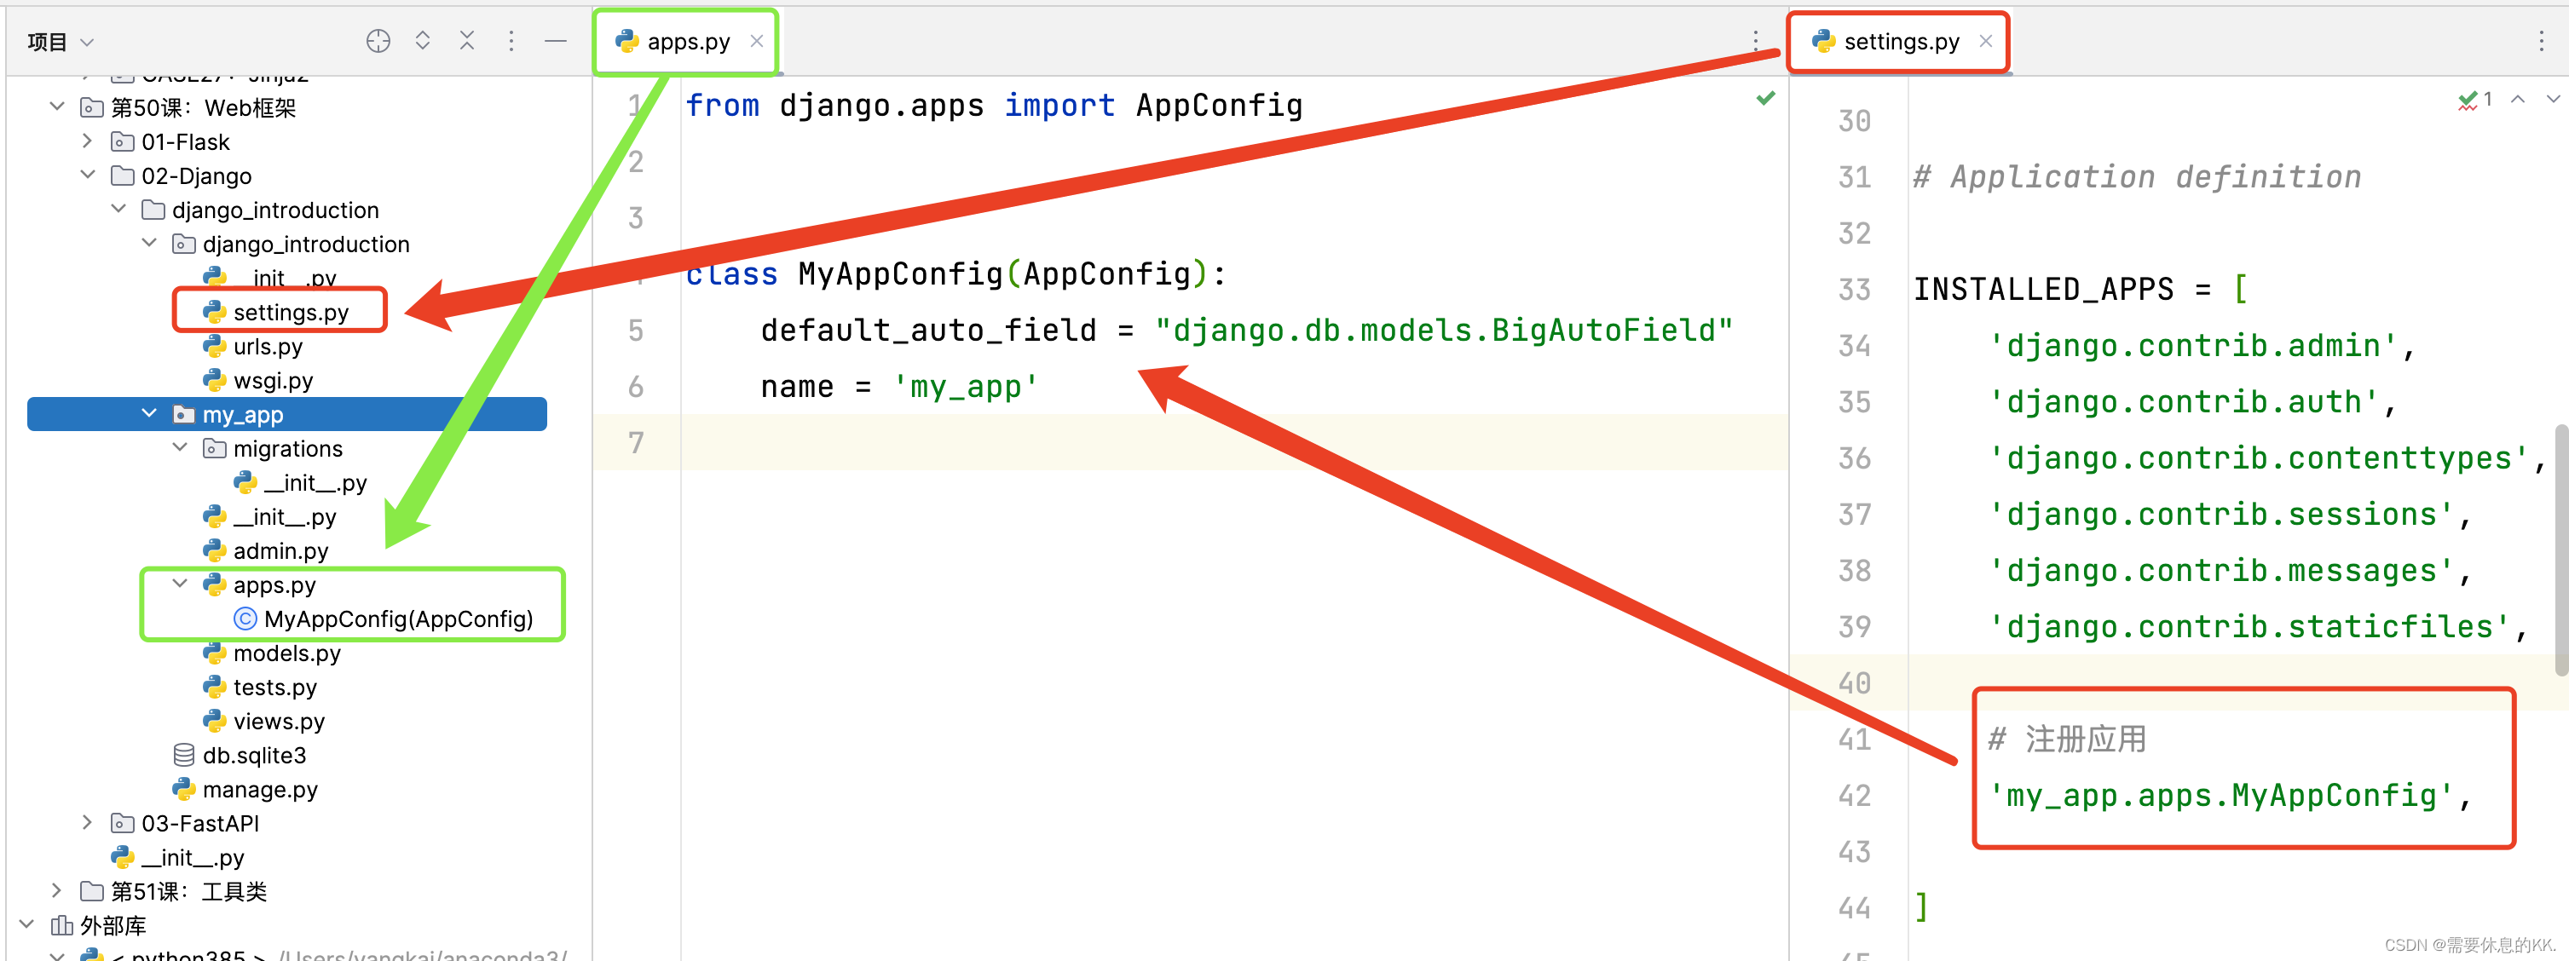Click 'django.contrib.admin' entry
This screenshot has height=961, width=2569.
(x=2191, y=345)
